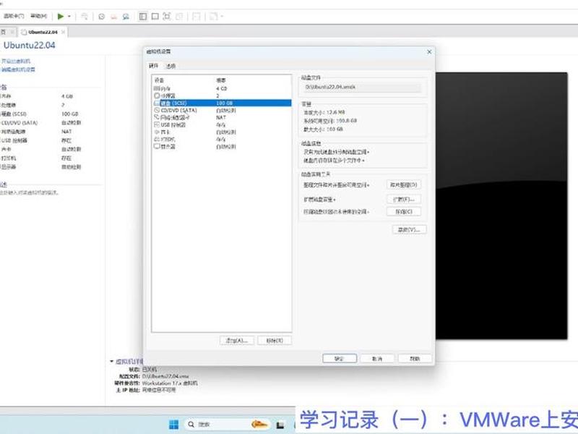The width and height of the screenshot is (578, 434).
Task: Select the 内存 row in device list
Action: pyautogui.click(x=222, y=88)
